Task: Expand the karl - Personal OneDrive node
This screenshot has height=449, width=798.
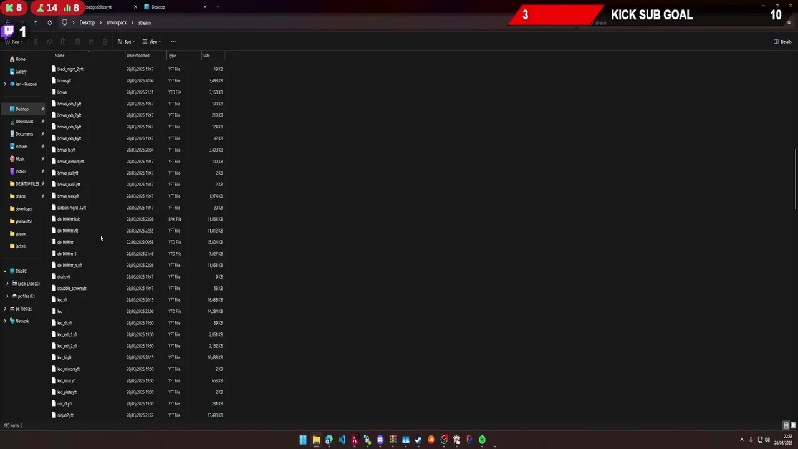Action: coord(5,84)
